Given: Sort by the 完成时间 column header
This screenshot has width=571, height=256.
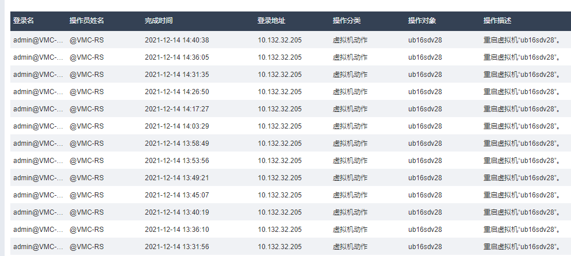Looking at the screenshot, I should 159,21.
